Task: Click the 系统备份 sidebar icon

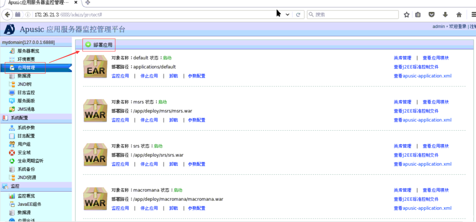Action: click(x=12, y=169)
